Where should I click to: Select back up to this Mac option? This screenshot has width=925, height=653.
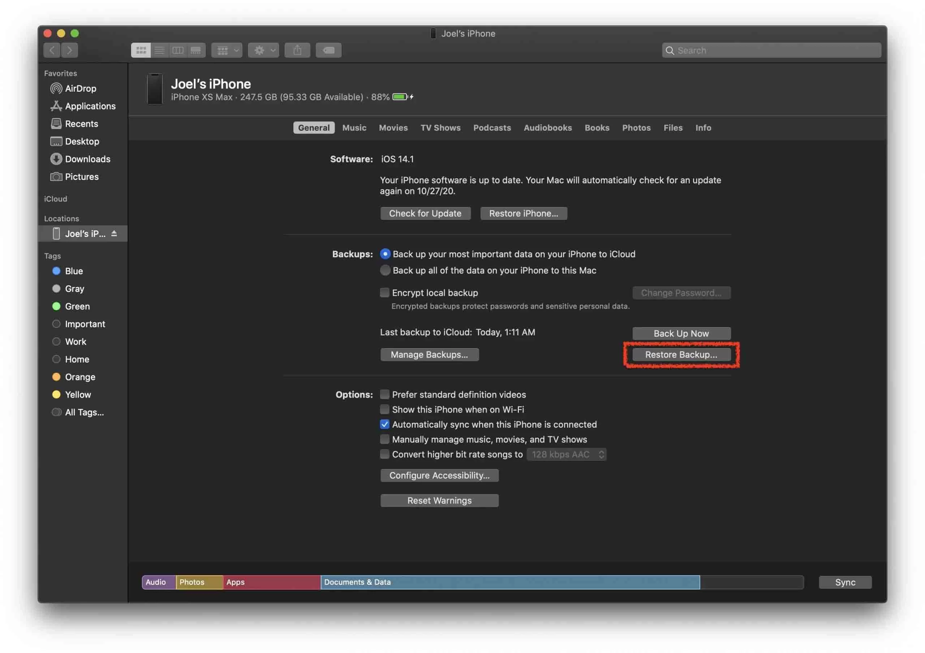pyautogui.click(x=385, y=270)
